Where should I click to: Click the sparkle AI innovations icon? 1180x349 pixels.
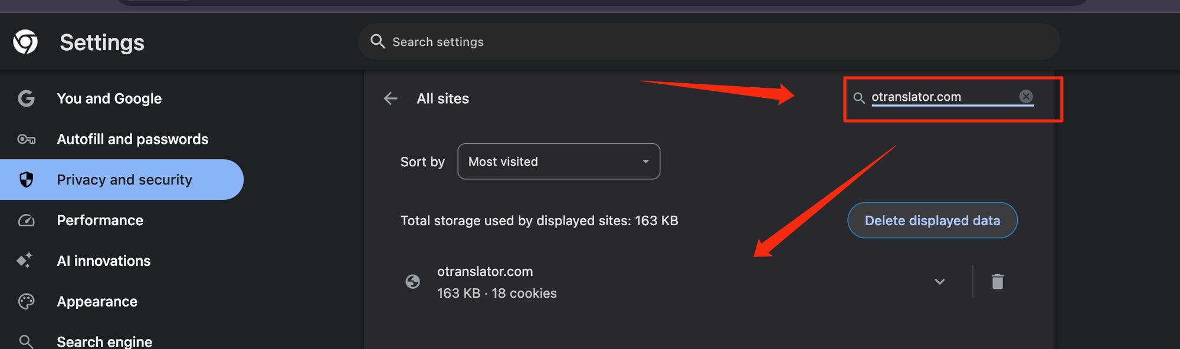(25, 261)
